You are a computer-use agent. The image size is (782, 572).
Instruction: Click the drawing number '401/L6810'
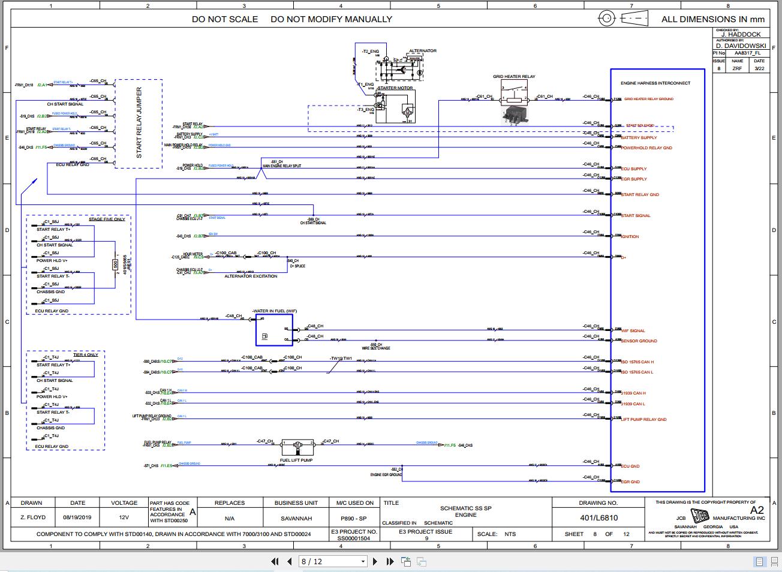(x=598, y=517)
